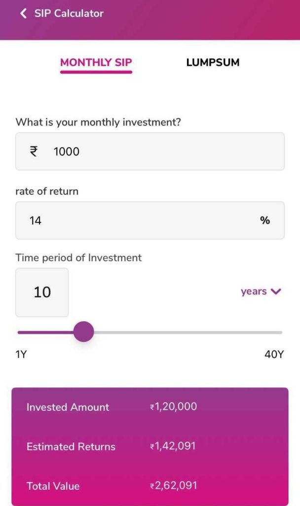Open the years unit dropdown
Image resolution: width=300 pixels, height=506 pixels.
pyautogui.click(x=254, y=292)
